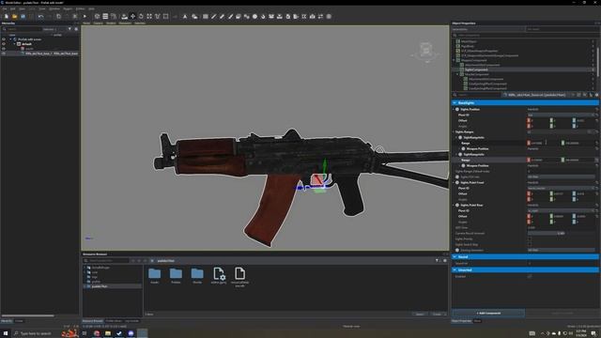Screen dimensions: 601x338
Task: Adjust the Camera Recoil Amount slider
Action: tap(562, 233)
